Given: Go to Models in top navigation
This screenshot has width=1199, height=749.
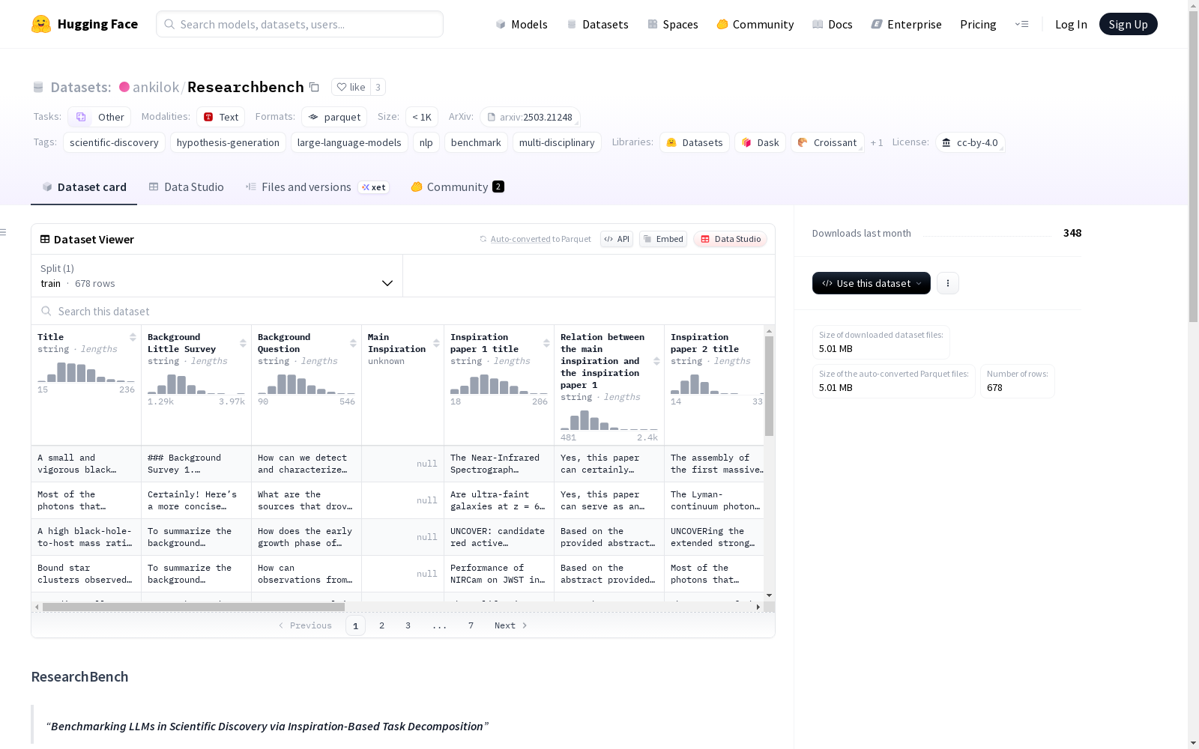Looking at the screenshot, I should 522,24.
